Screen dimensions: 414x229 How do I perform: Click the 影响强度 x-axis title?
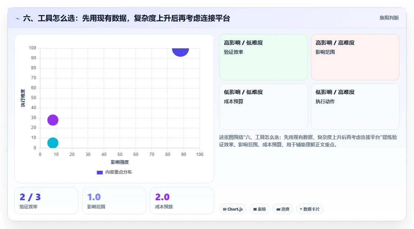click(120, 162)
